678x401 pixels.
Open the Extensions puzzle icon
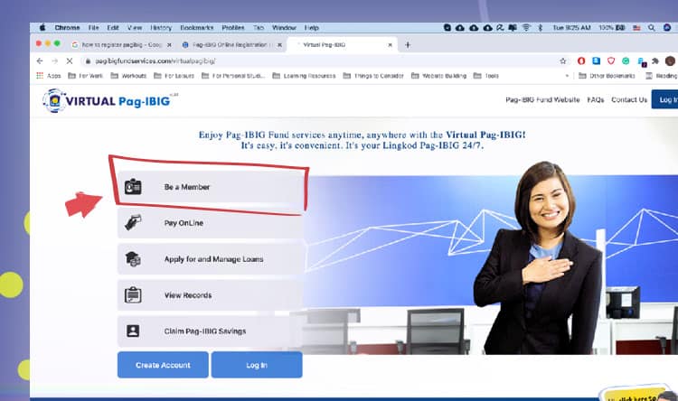[x=655, y=61]
